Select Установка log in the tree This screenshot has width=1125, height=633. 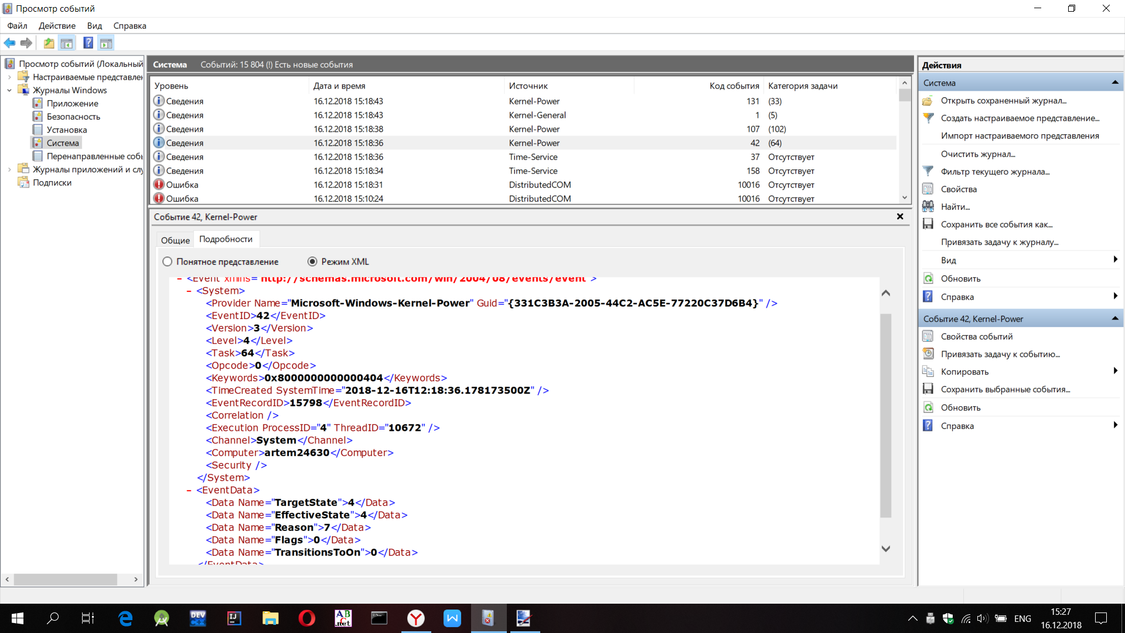[x=67, y=130]
